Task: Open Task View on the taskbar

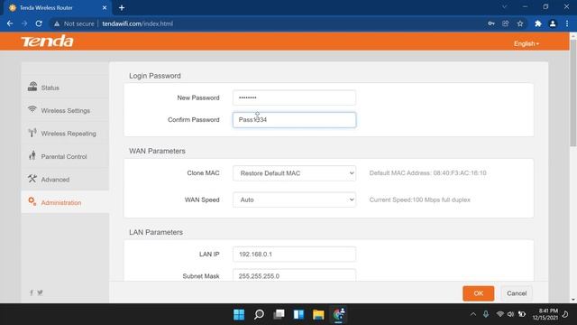Action: click(279, 314)
